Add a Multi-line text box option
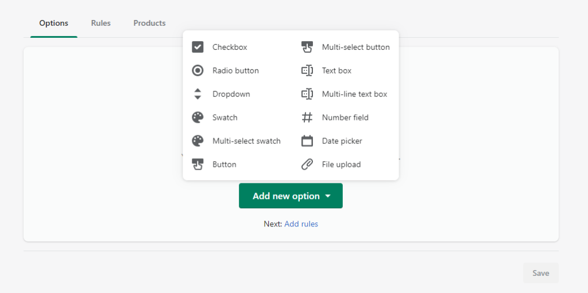588x293 pixels. [345, 94]
